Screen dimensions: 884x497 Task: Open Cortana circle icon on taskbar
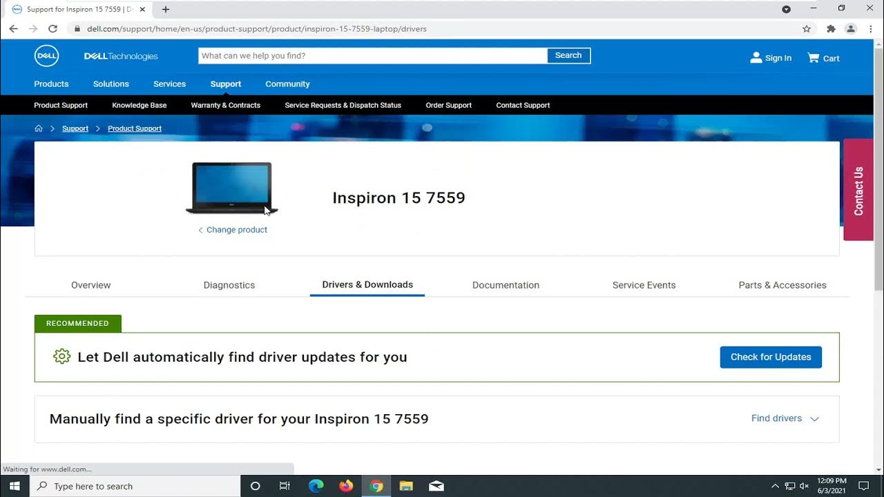(255, 486)
